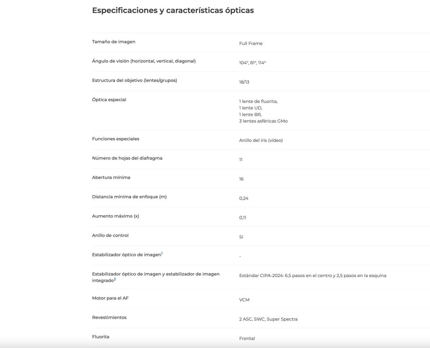
Task: Click footnote 1 superscript after Estabilizador óptico de imagen
Action: coord(162,254)
